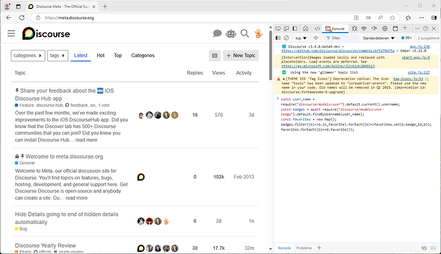Select the Konsole tab in DevTools
This screenshot has height=254, width=441.
click(335, 28)
